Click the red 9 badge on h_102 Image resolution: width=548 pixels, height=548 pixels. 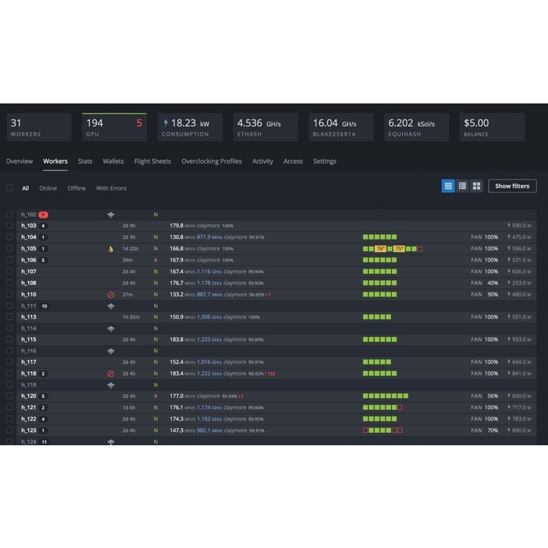(x=43, y=215)
